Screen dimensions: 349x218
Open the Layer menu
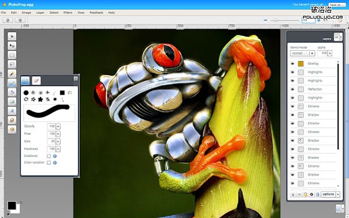coord(40,13)
